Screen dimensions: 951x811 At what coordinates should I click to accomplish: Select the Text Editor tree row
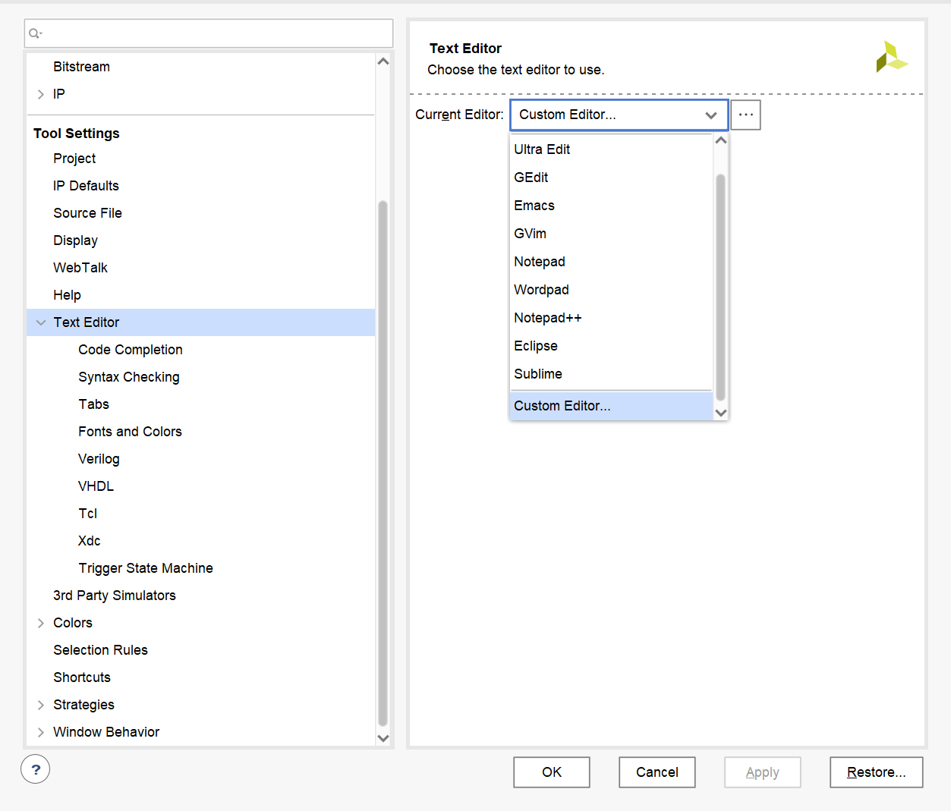(x=201, y=322)
